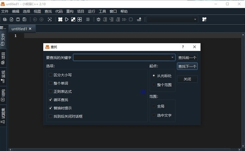The height and width of the screenshot is (151, 245).
Task: Click the new file icon with plus
Action: [12, 19]
